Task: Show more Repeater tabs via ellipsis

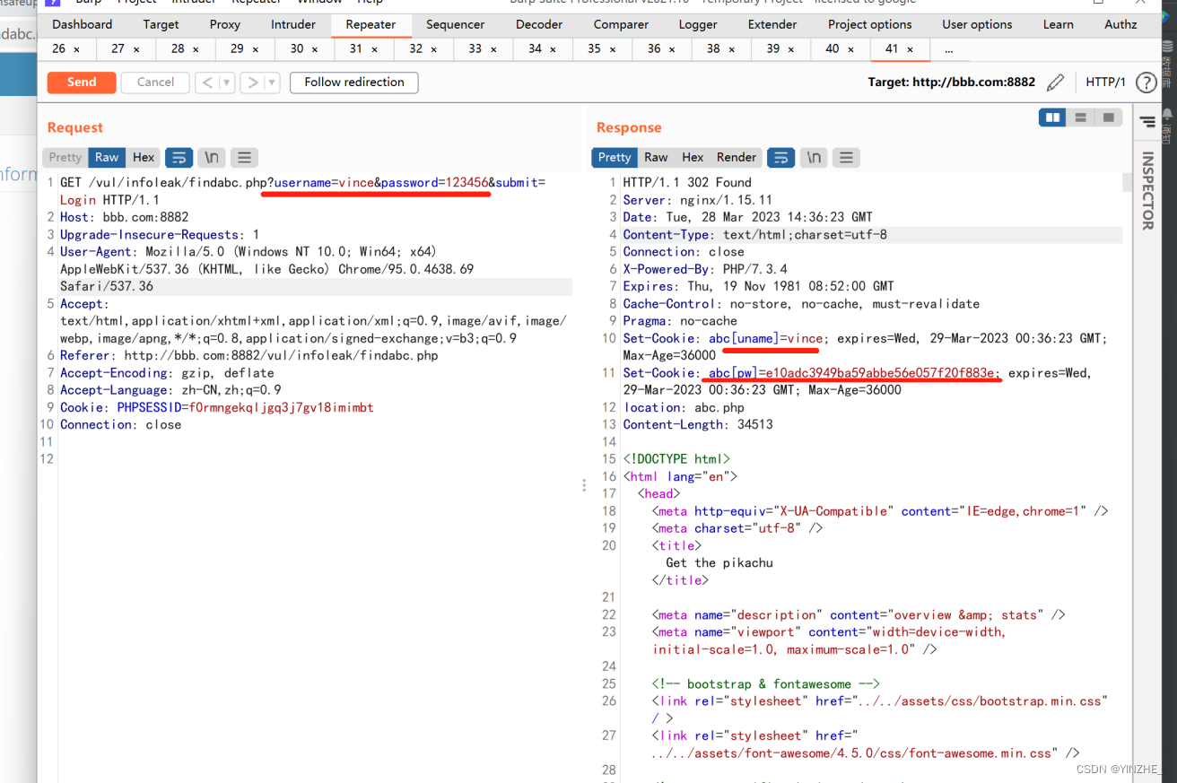Action: [x=949, y=48]
